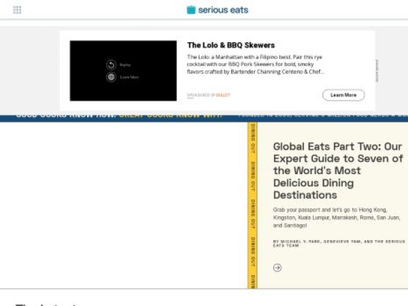Screen dimensions: 408x306
Task: Open the Lolo & BBQ Skewers headline
Action: click(231, 46)
